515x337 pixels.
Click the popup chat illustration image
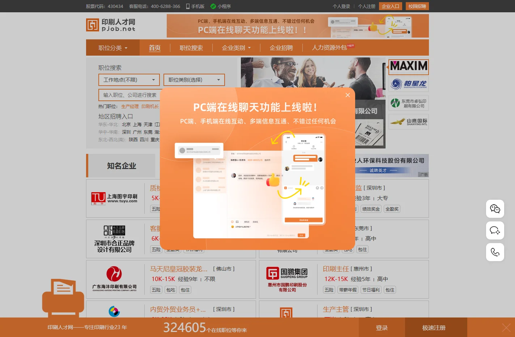(250, 185)
